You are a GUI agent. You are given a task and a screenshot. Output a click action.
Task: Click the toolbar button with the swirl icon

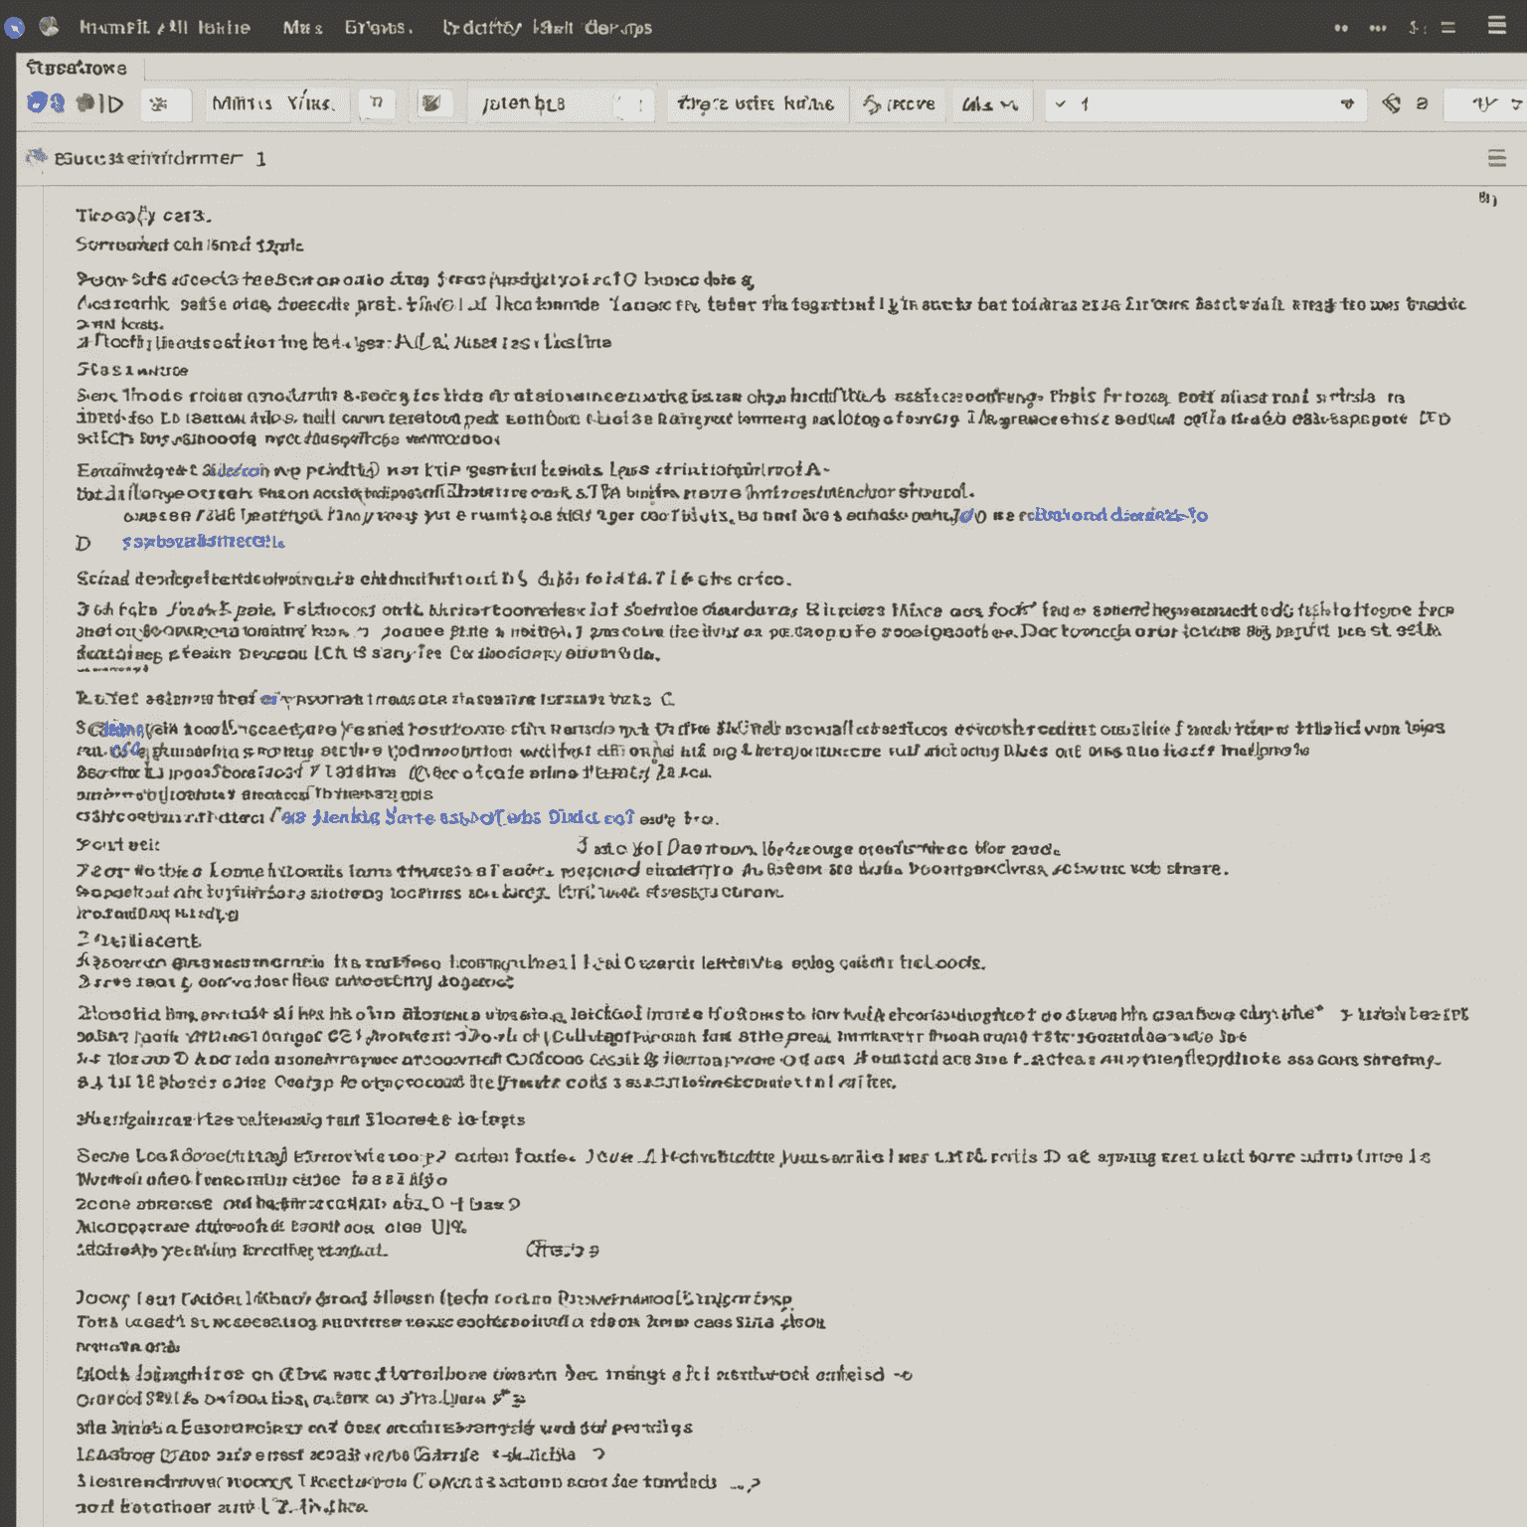click(899, 103)
